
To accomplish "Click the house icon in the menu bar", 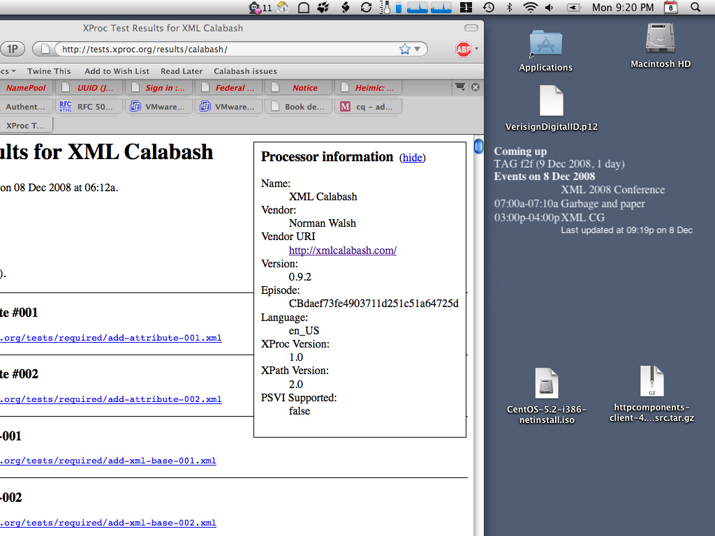I will 283,7.
